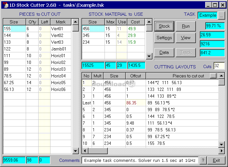
Task: Open task browse ellipsis button next to Example
Action: point(222,15)
